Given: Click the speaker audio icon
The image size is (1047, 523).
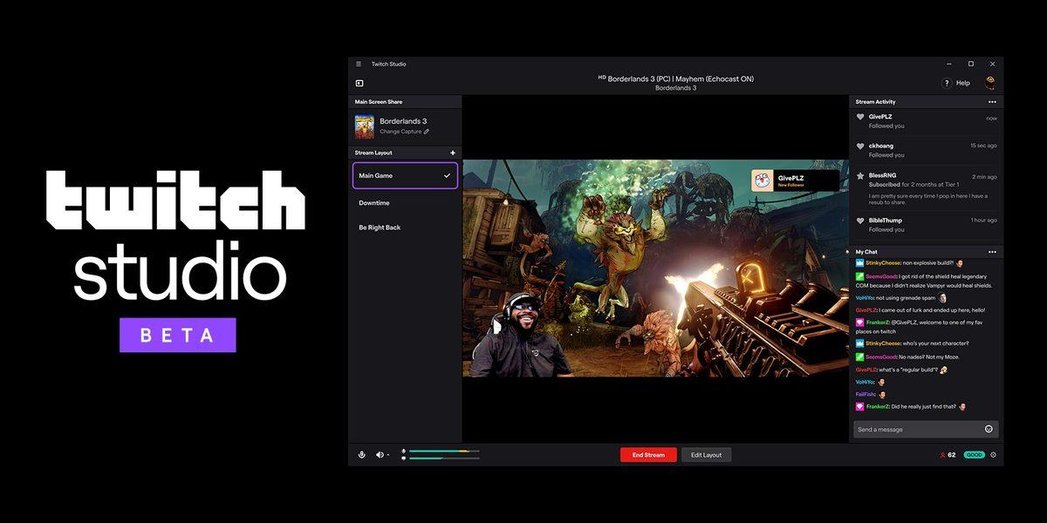Looking at the screenshot, I should (x=380, y=454).
